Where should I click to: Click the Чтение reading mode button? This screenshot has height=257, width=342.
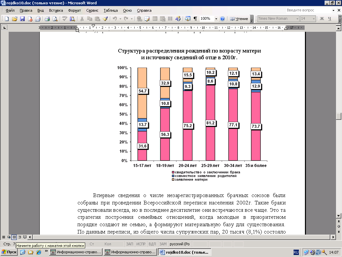(x=239, y=19)
